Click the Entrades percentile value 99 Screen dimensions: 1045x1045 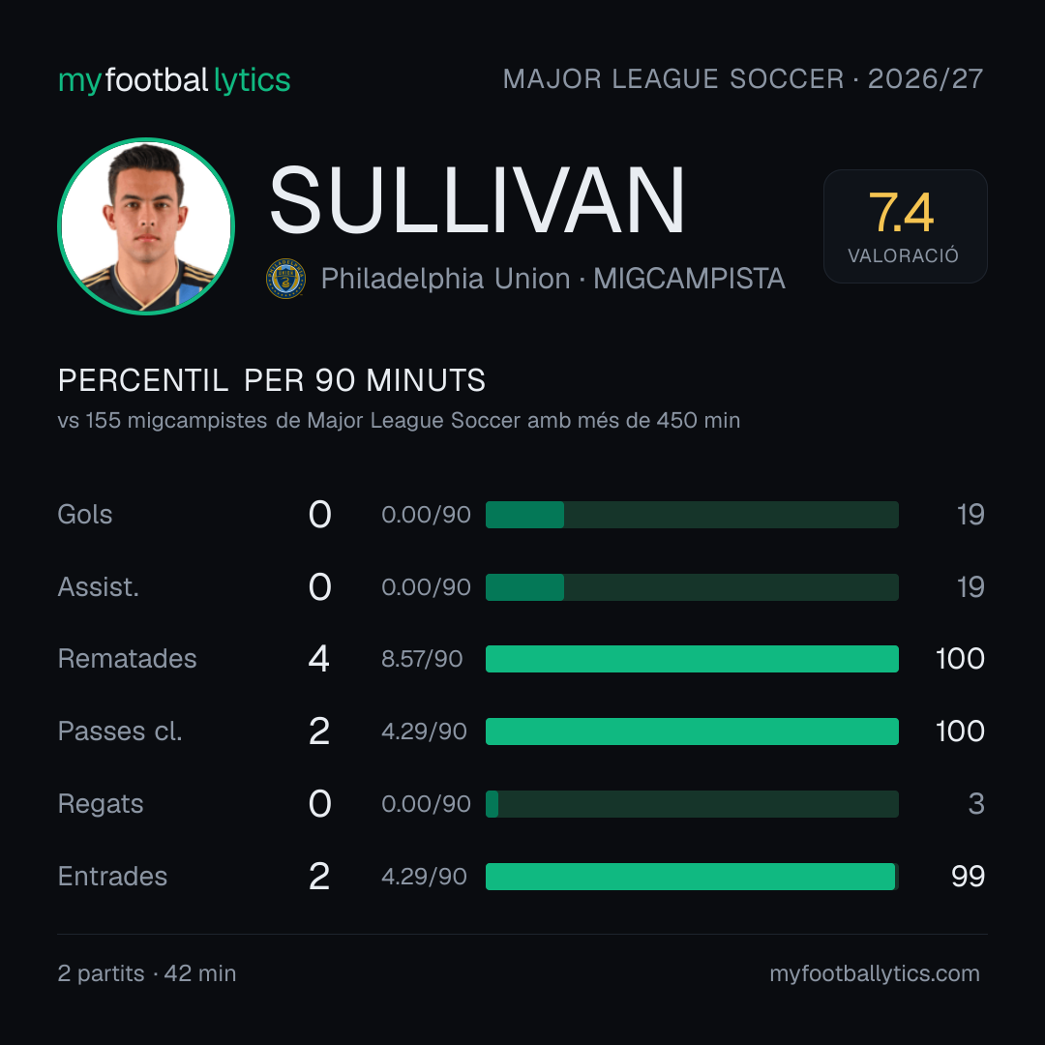pyautogui.click(x=968, y=877)
